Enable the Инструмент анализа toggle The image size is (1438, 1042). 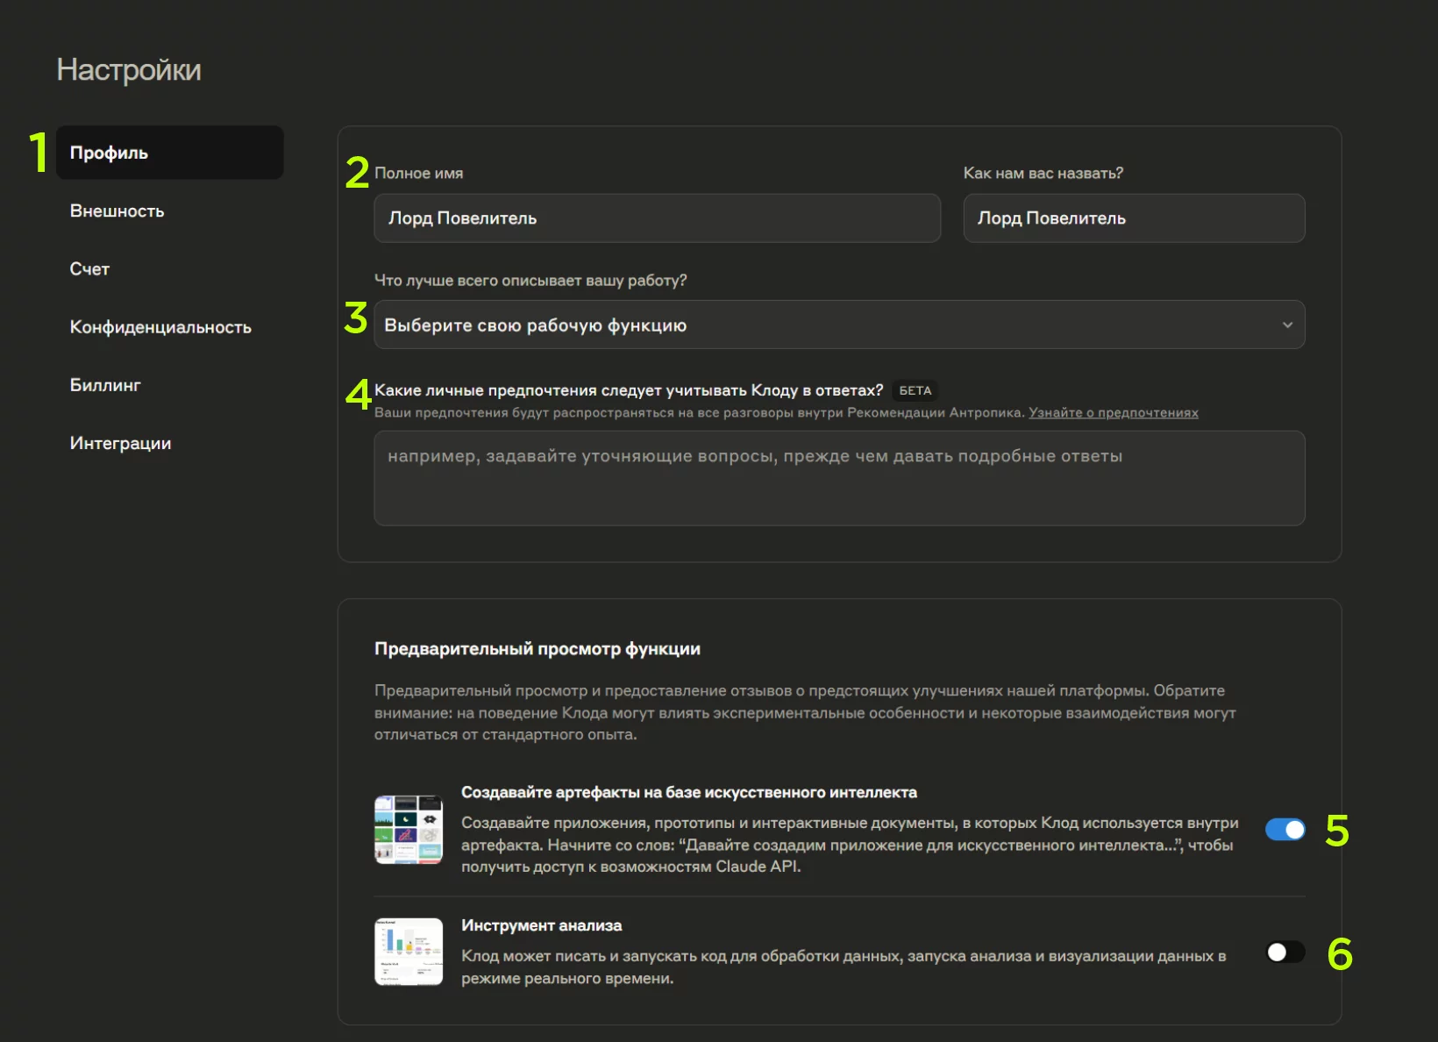(x=1285, y=953)
